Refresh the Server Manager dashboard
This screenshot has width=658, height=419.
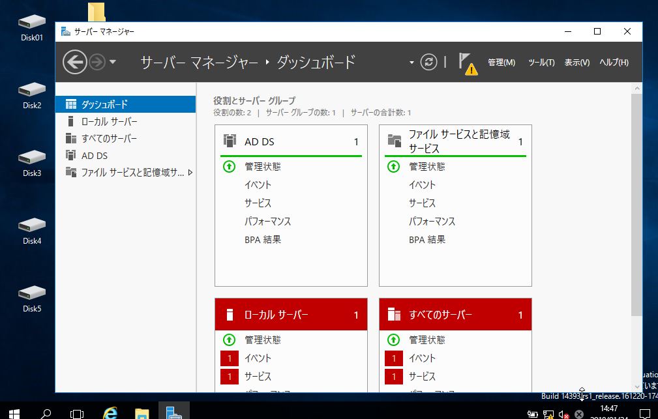tap(428, 63)
